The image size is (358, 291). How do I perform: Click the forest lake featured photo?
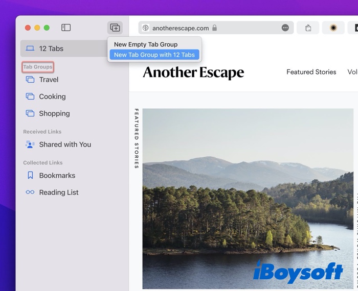coord(248,199)
